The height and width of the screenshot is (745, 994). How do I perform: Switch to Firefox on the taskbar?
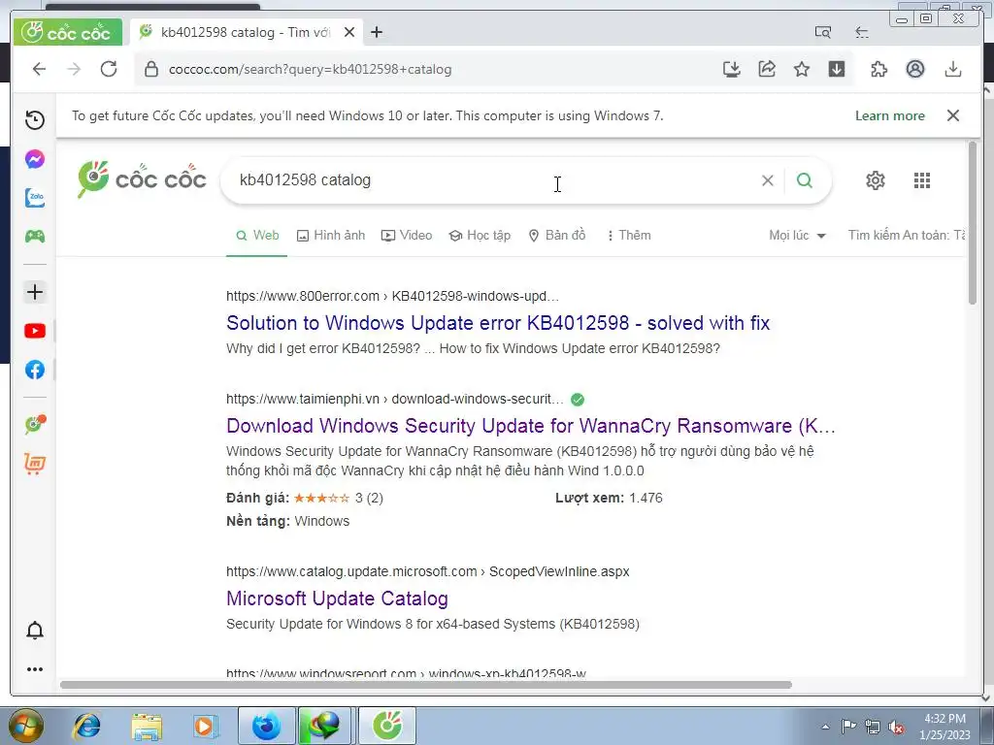tap(266, 726)
